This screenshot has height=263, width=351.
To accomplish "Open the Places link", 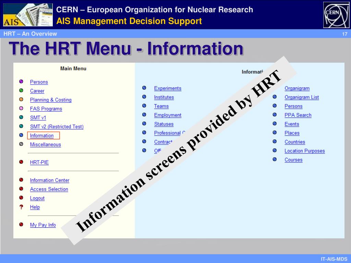I will click(x=292, y=133).
